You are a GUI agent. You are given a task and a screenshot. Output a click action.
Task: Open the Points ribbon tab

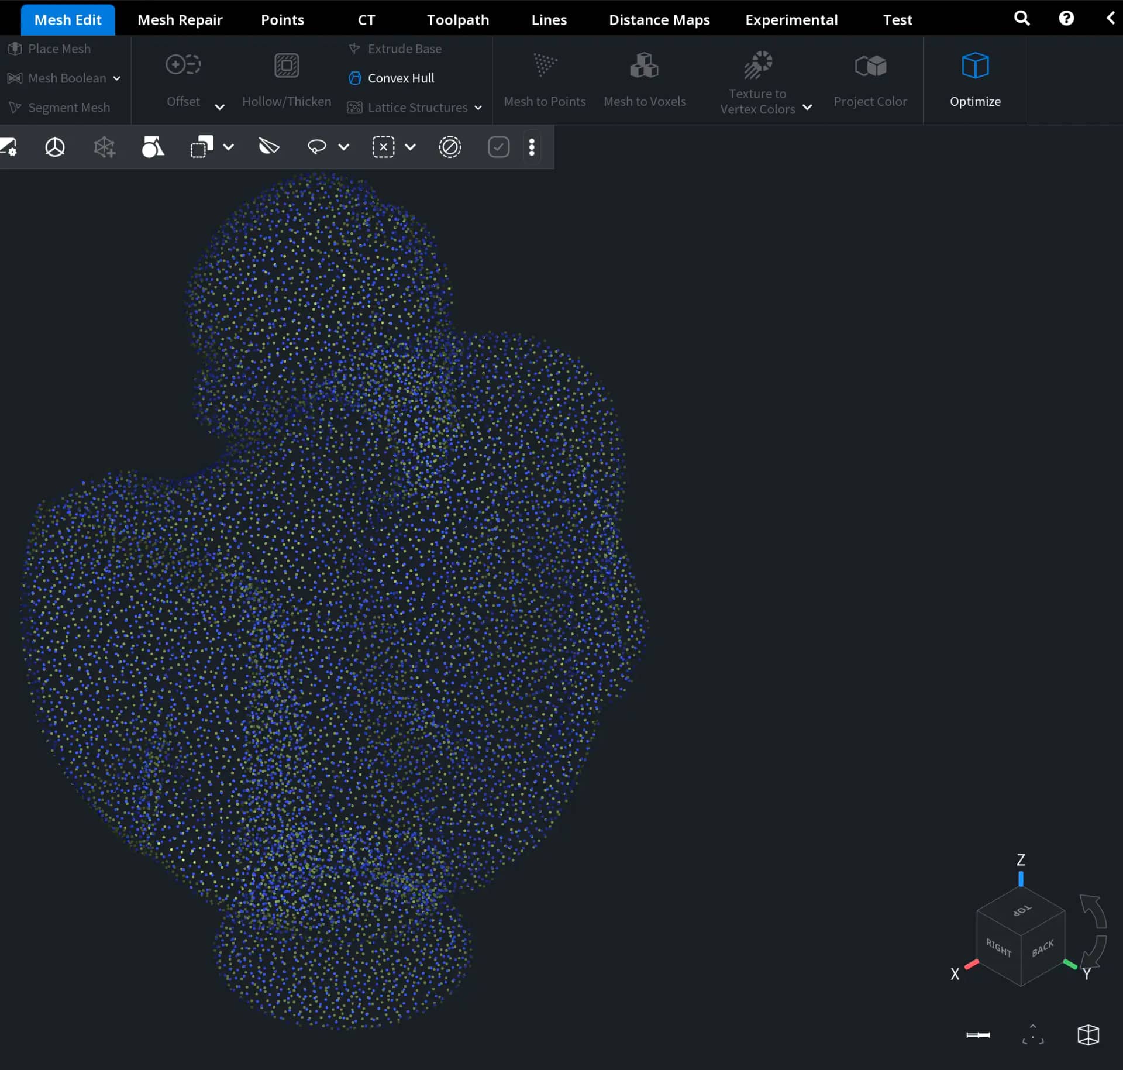point(283,20)
